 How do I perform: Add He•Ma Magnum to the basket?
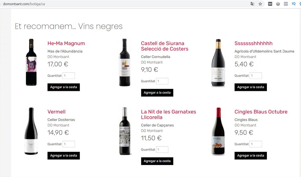63,87
